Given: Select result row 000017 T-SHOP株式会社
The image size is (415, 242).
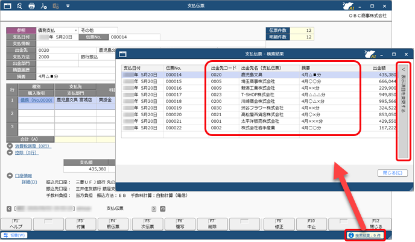Looking at the screenshot, I should tap(259, 95).
